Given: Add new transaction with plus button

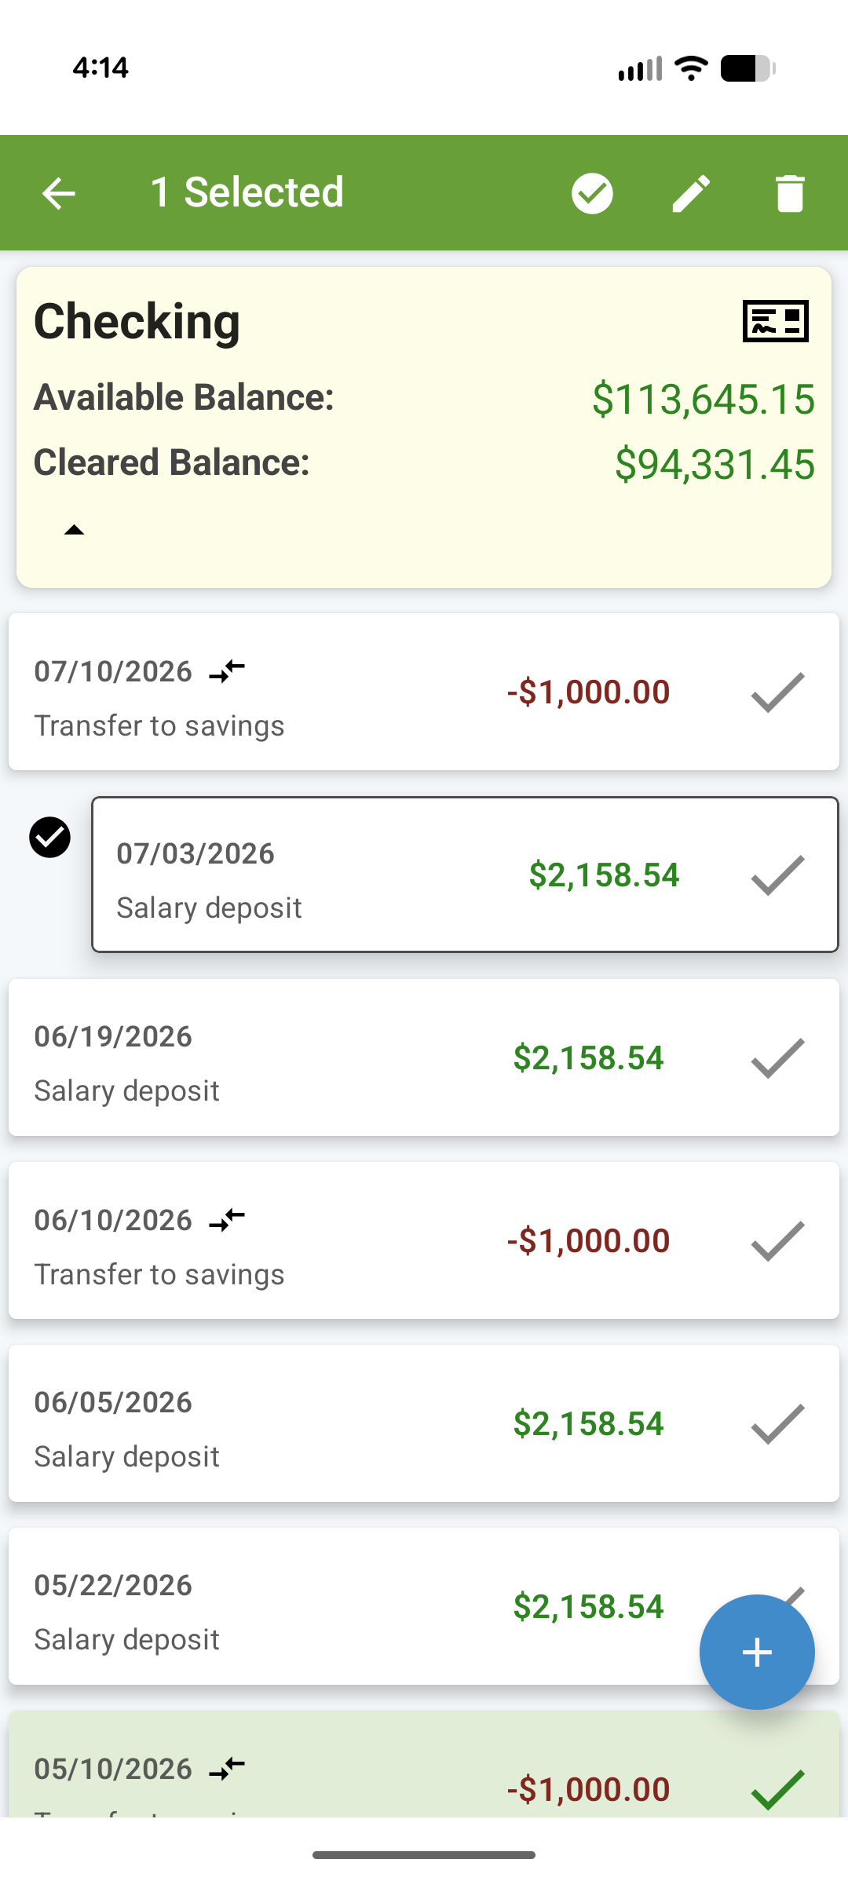Looking at the screenshot, I should point(757,1652).
